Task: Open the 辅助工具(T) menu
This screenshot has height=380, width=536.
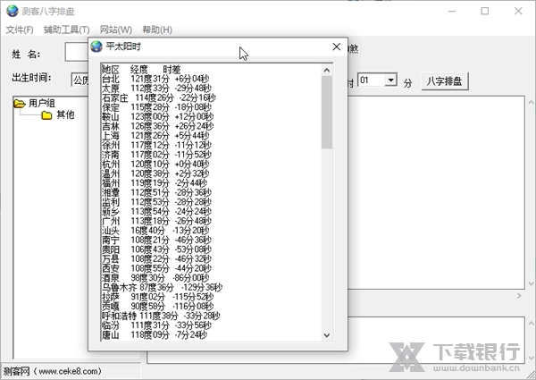Action: pyautogui.click(x=67, y=30)
